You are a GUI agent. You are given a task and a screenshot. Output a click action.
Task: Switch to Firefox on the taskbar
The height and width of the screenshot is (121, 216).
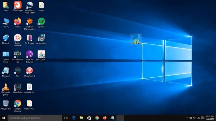[x=105, y=118]
